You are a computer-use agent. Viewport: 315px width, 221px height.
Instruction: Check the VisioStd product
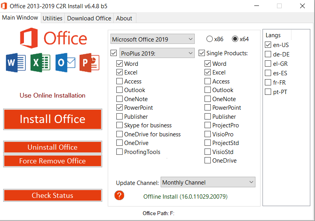[208, 152]
